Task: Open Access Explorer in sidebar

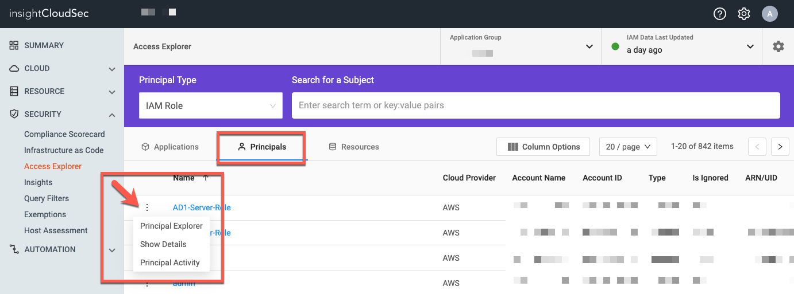Action: pos(53,166)
